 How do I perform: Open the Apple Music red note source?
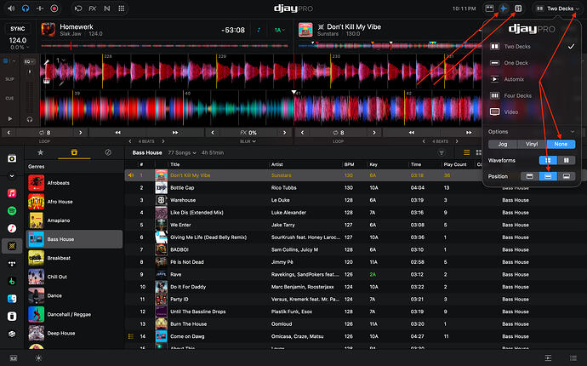(12, 193)
